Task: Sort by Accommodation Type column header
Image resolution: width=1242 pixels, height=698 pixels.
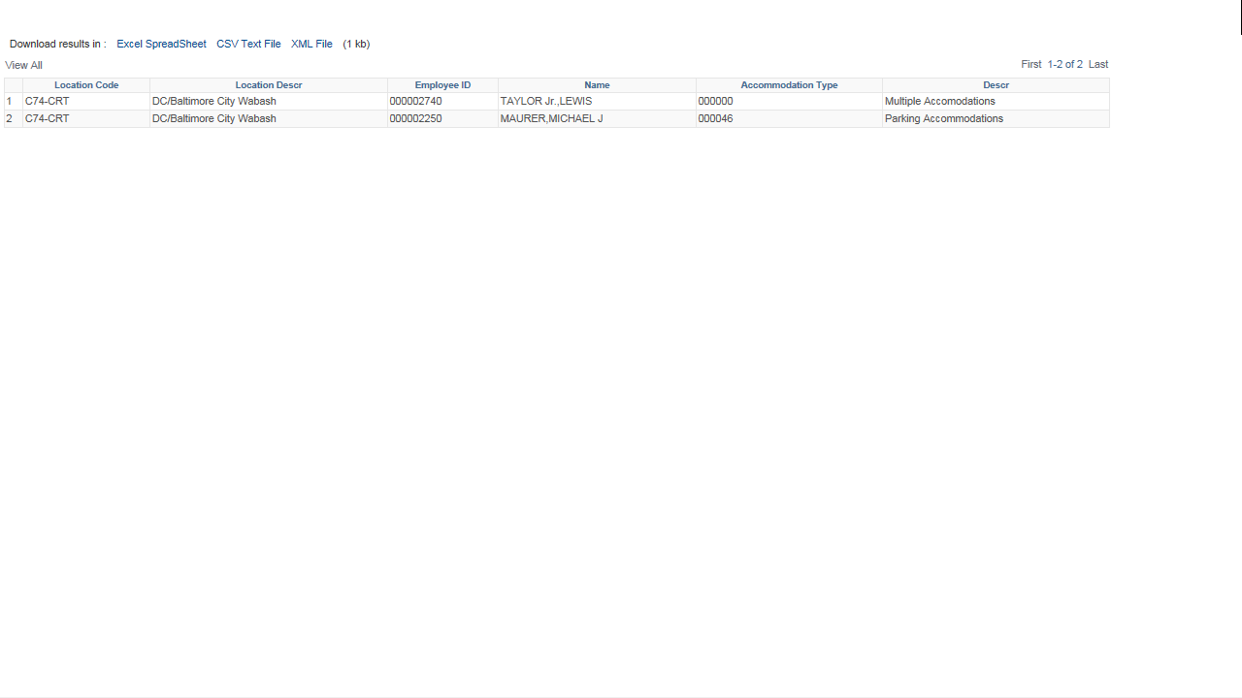Action: tap(789, 85)
